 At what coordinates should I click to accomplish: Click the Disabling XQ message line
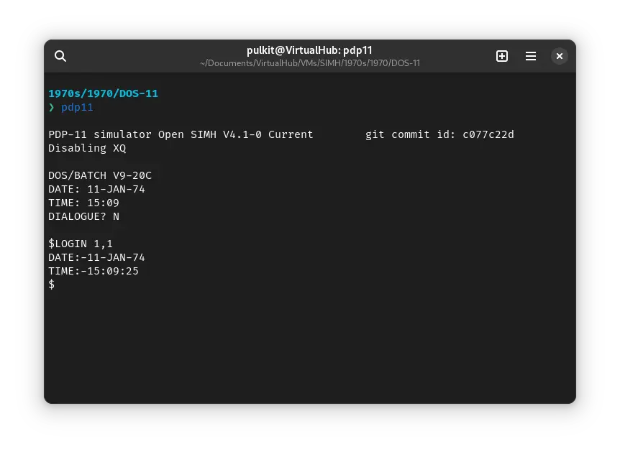pos(87,148)
